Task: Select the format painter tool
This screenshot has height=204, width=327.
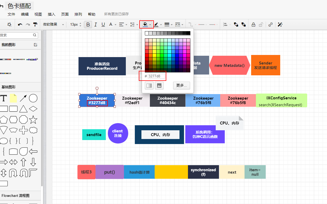Action: 35,25
